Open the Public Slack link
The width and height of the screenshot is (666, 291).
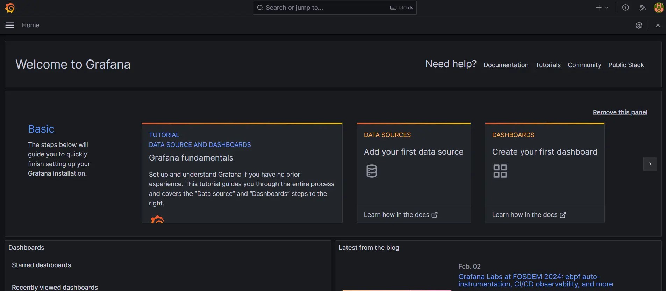click(x=626, y=65)
